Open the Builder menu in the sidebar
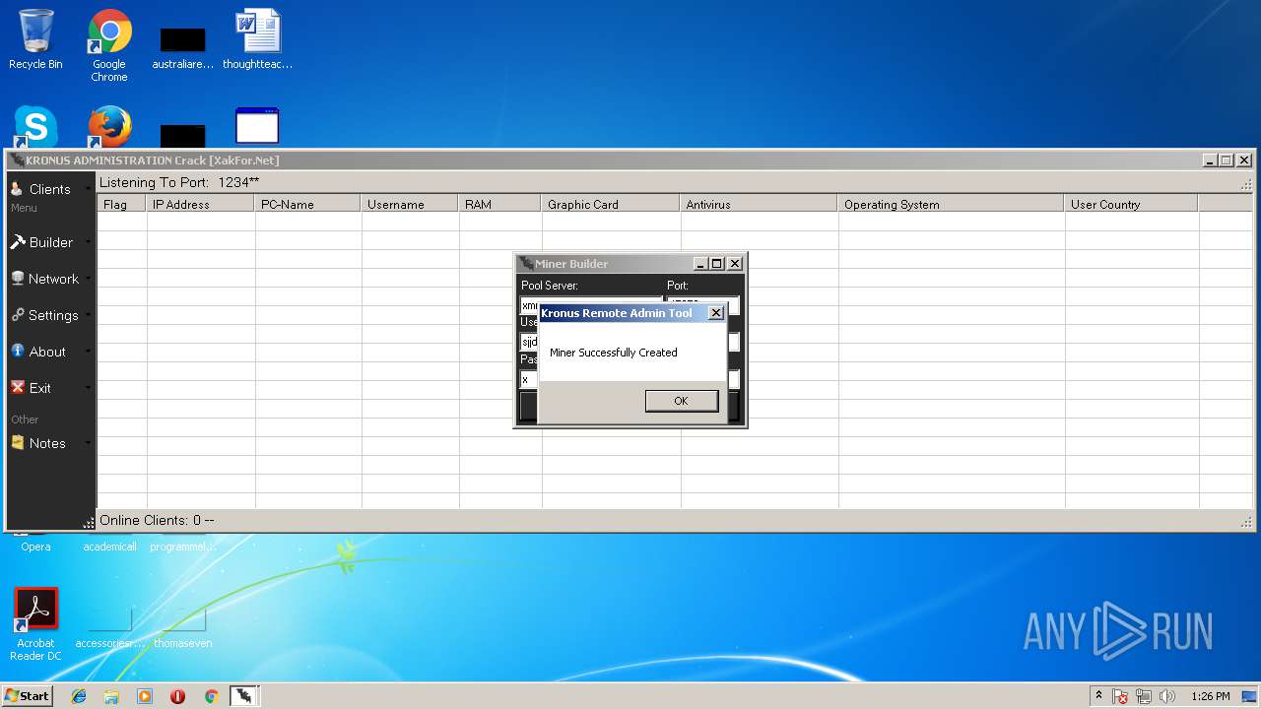 click(50, 242)
